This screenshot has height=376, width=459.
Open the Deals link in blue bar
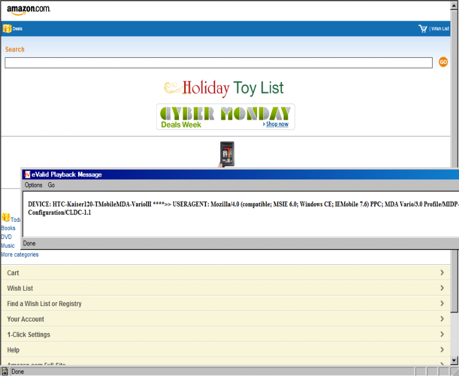pyautogui.click(x=18, y=29)
